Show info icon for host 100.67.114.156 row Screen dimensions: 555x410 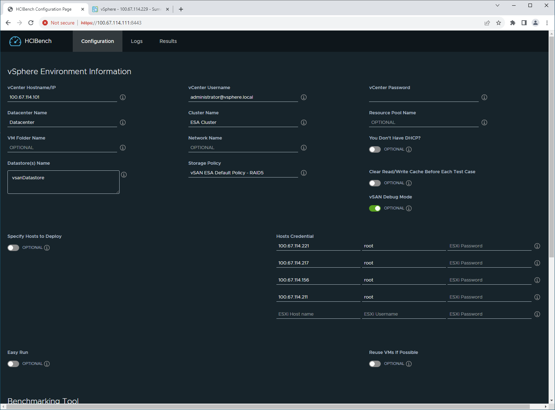pos(537,280)
